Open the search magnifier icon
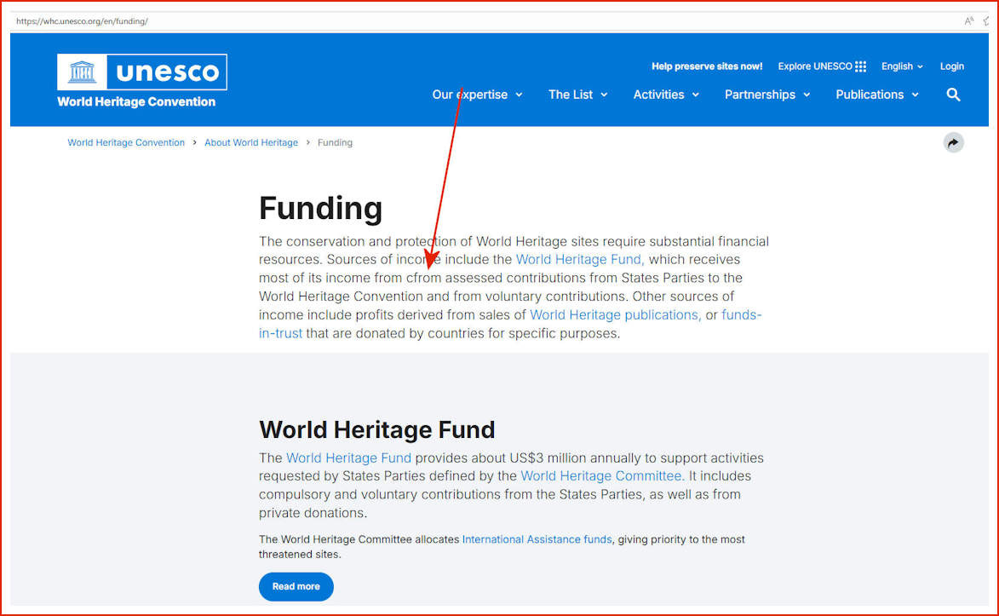Viewport: 999px width, 616px height. (x=953, y=95)
